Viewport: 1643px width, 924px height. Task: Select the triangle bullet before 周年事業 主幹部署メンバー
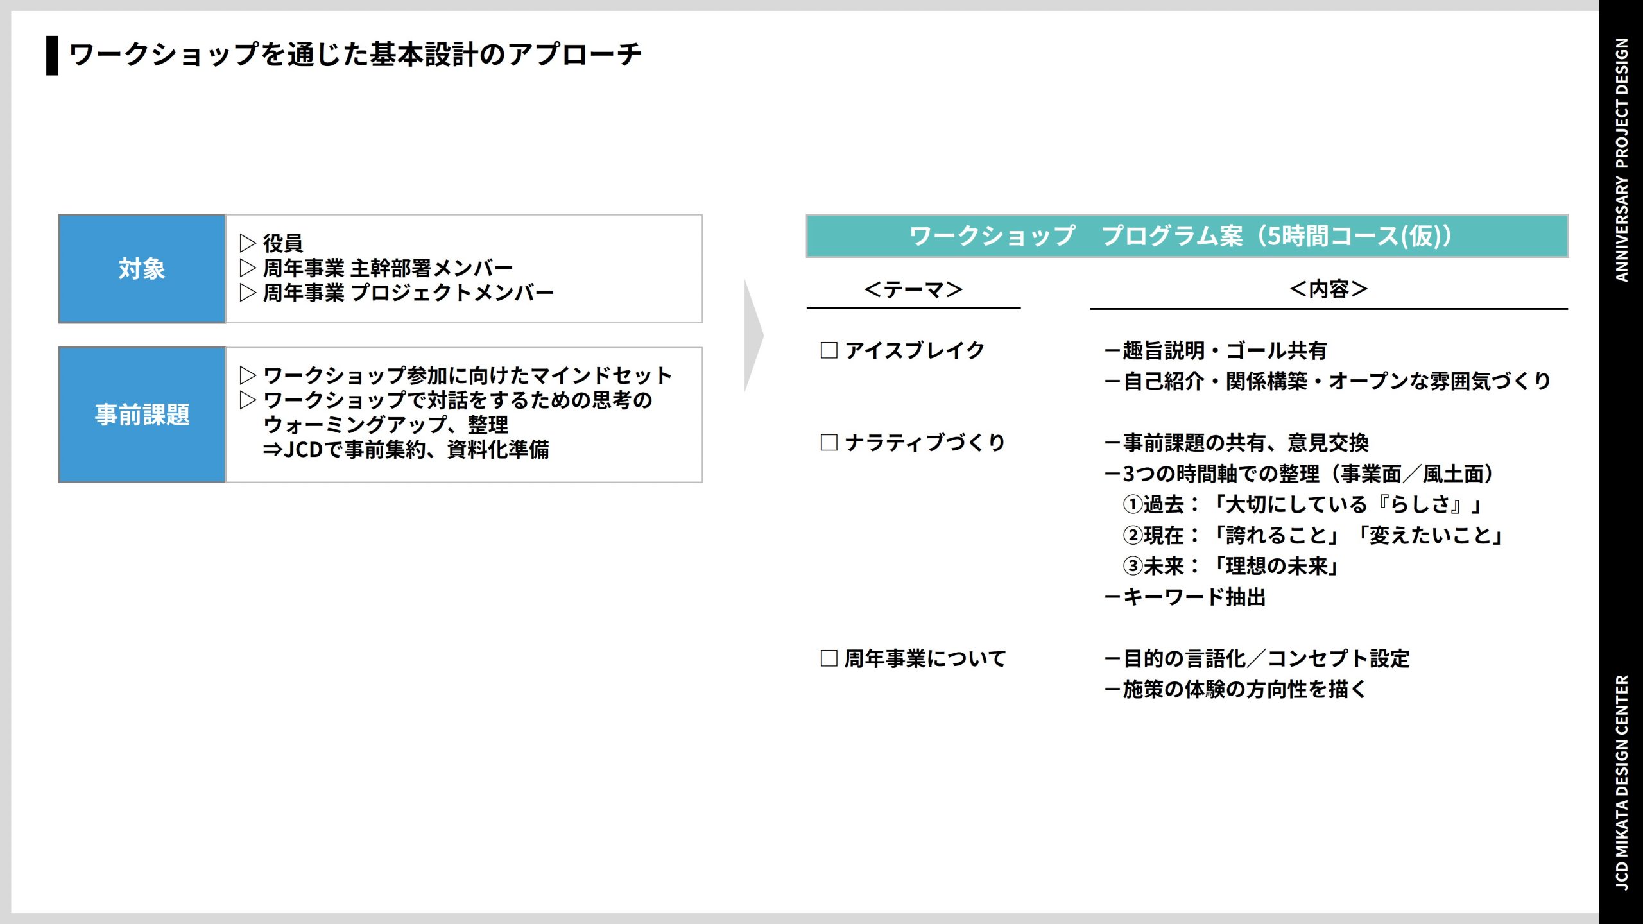248,268
